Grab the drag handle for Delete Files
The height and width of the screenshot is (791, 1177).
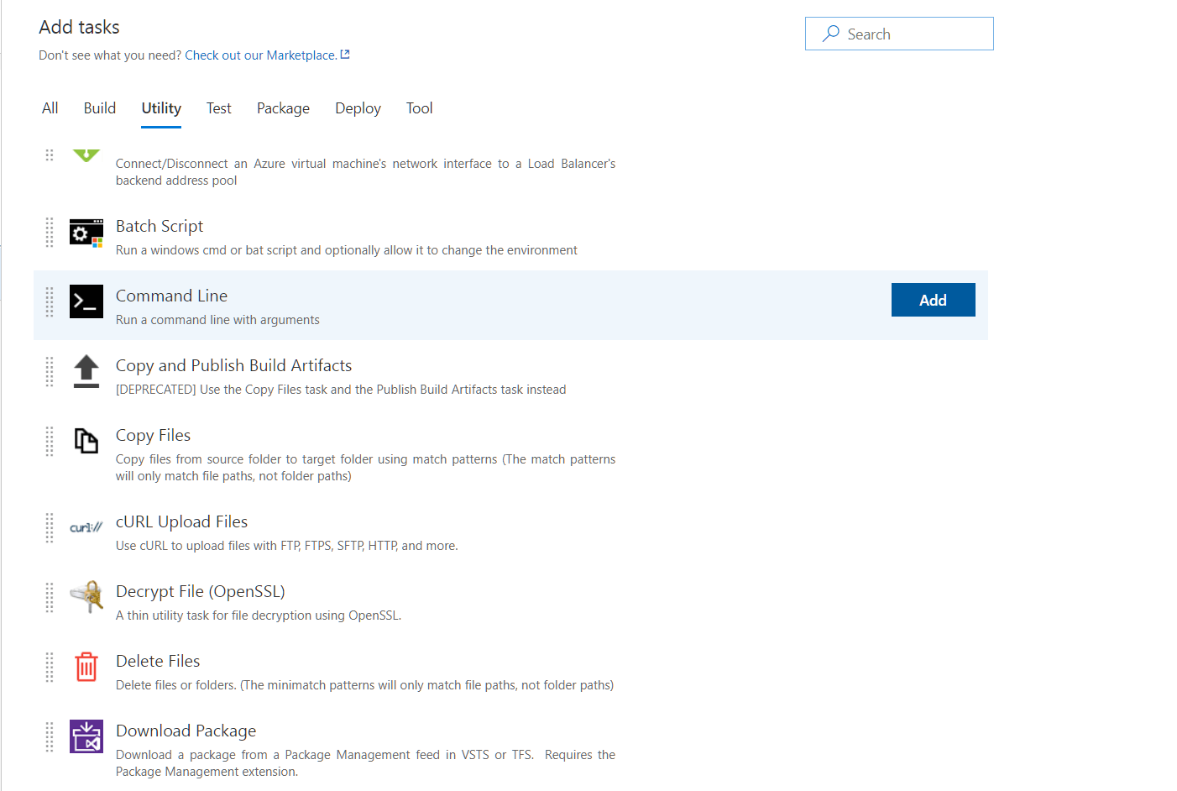pos(50,668)
